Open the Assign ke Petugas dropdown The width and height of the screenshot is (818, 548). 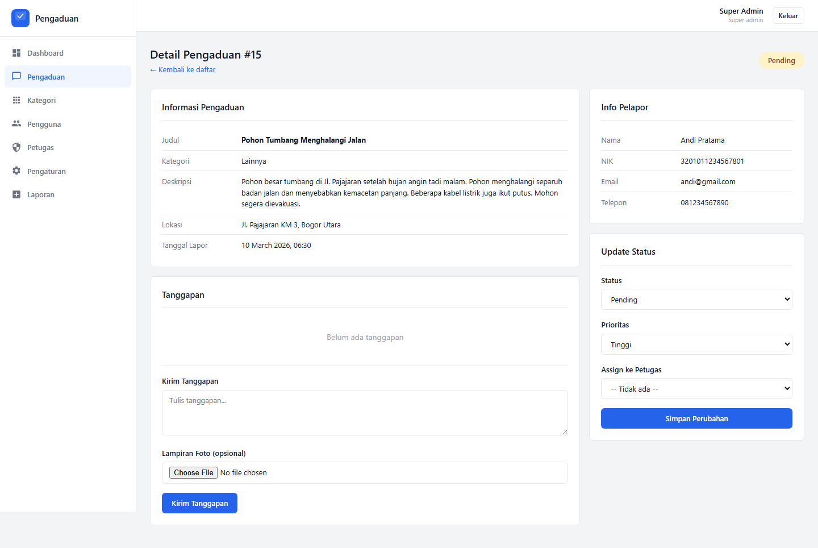tap(696, 388)
